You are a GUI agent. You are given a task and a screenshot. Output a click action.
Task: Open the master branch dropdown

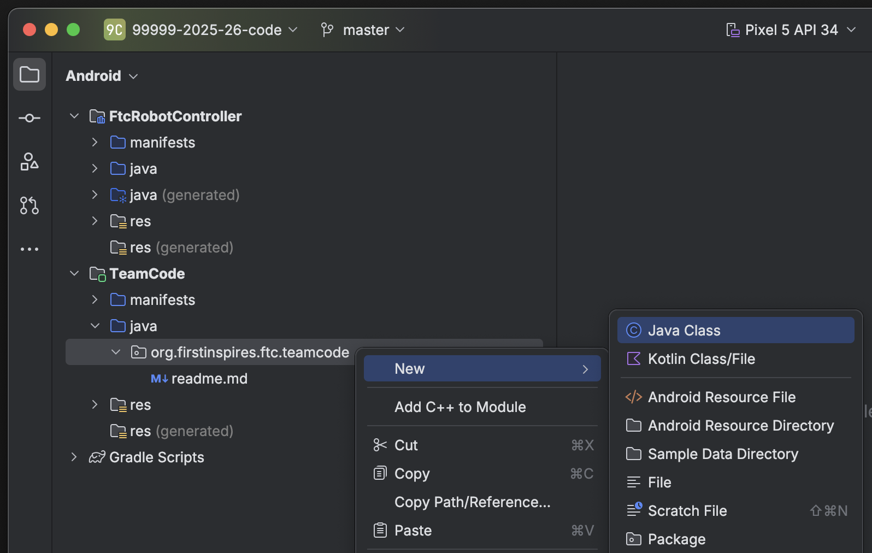373,30
